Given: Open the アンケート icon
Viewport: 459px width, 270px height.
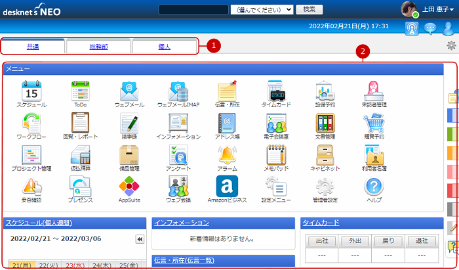Looking at the screenshot, I should coord(178,155).
